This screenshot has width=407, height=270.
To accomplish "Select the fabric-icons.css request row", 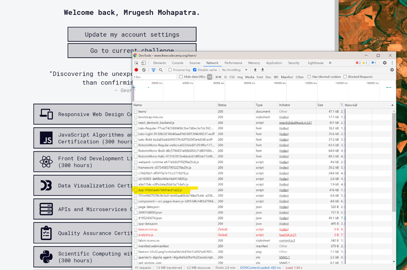I will coord(149,241).
